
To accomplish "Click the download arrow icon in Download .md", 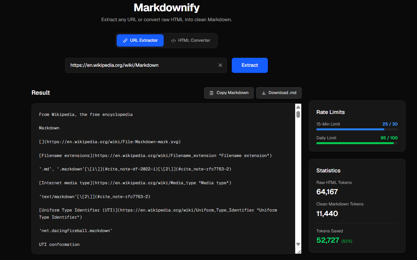I will coord(264,93).
